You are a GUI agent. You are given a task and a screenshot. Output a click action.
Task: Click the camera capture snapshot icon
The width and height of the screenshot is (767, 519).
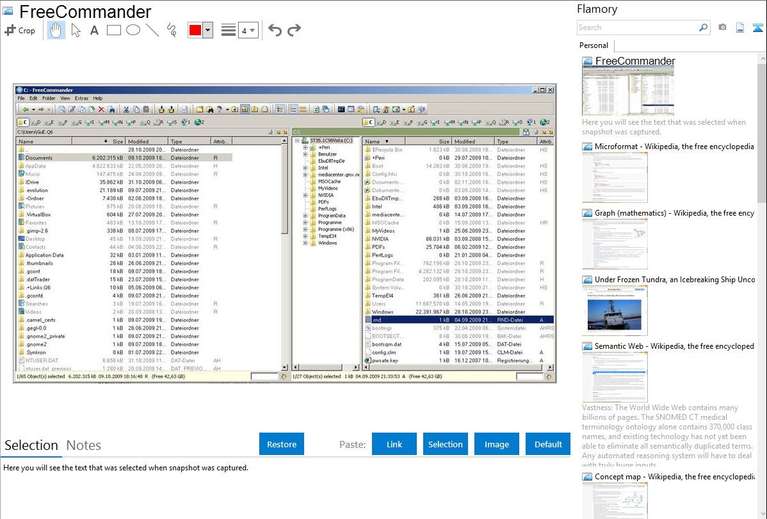(722, 28)
